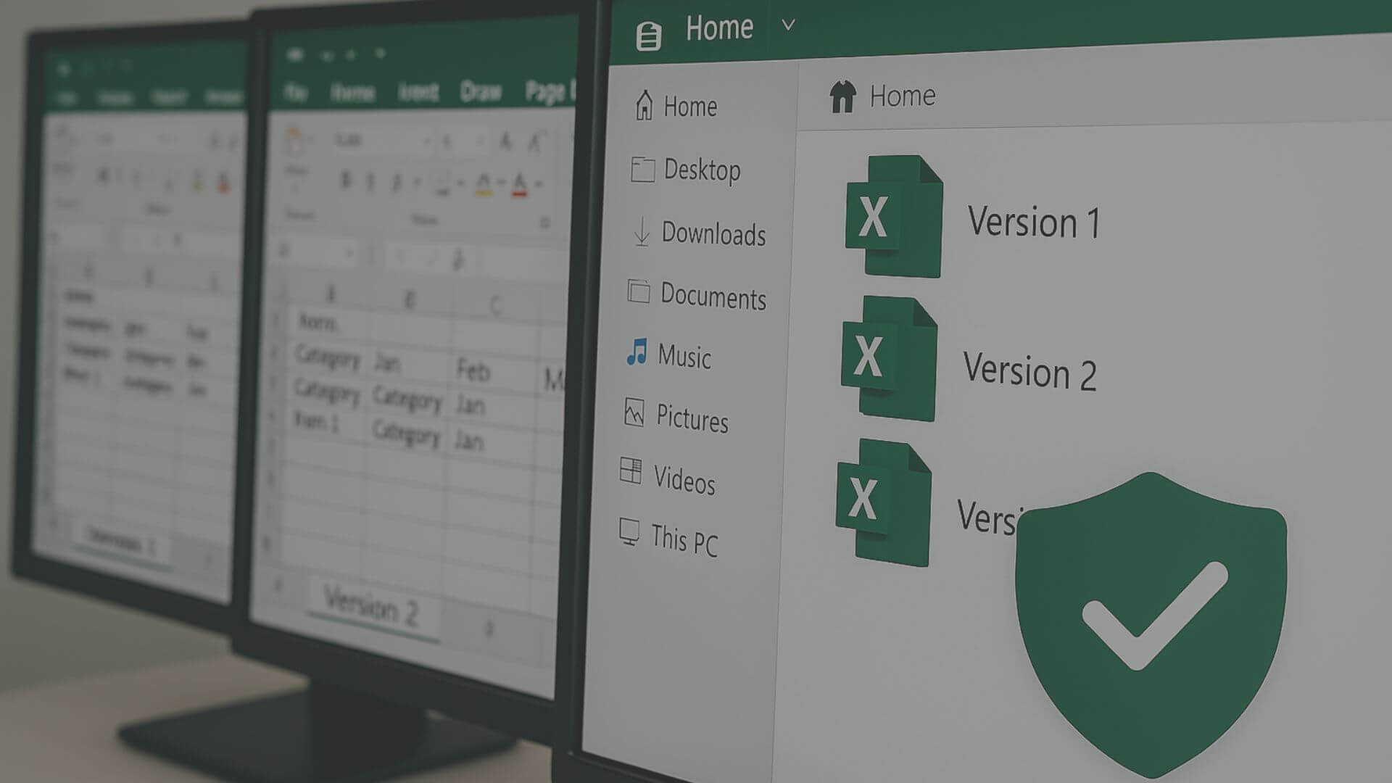Open the Insert ribbon tab in middle Excel window

pos(418,92)
